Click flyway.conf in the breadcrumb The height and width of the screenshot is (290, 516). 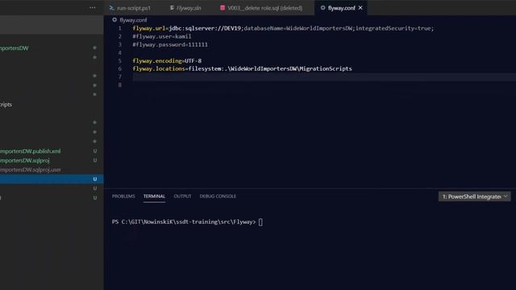point(133,20)
